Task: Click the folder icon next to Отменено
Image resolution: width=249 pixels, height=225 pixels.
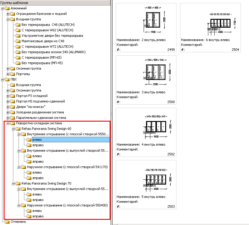Action: (7, 222)
